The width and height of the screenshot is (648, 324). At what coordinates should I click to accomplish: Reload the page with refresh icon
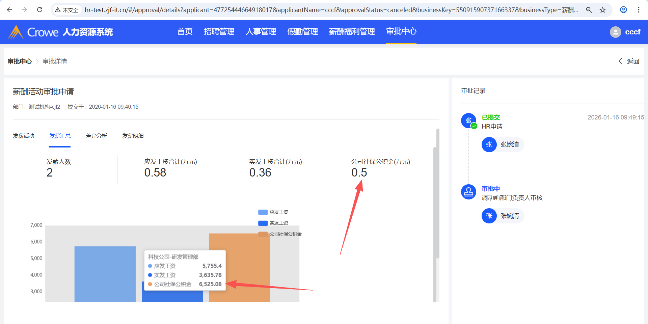[40, 10]
